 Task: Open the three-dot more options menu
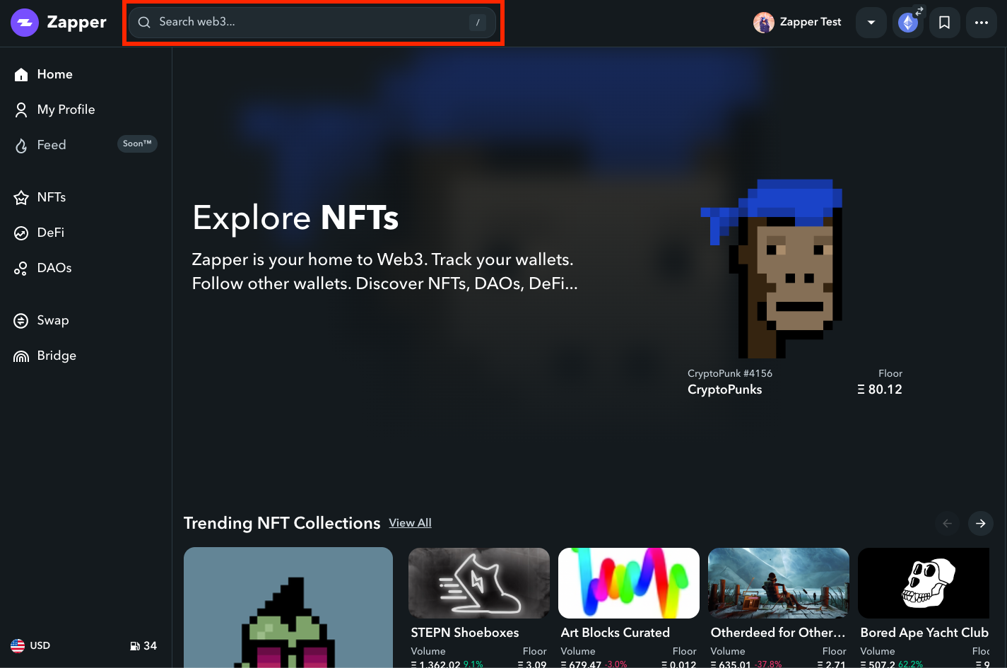pyautogui.click(x=982, y=23)
